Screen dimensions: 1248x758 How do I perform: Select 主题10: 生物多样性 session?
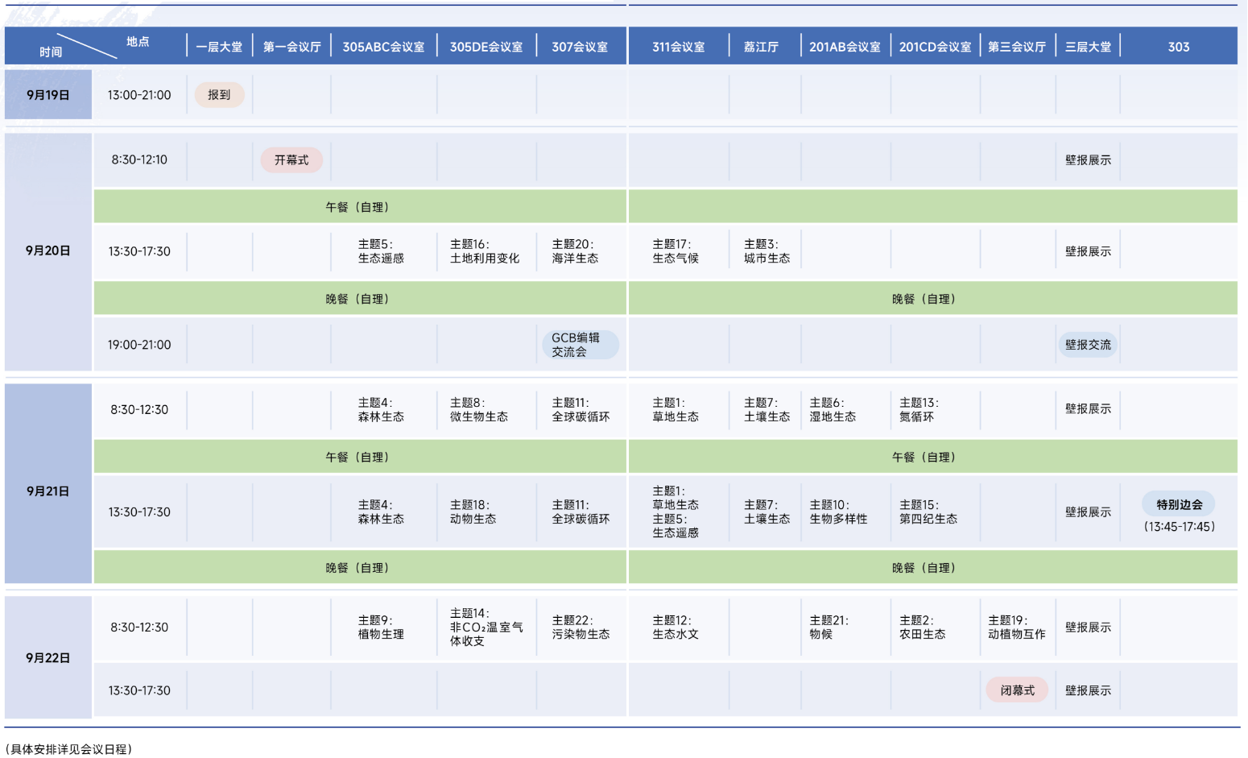(838, 512)
